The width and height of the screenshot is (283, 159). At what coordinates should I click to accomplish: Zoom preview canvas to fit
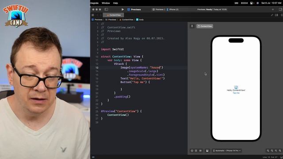coord(276,151)
